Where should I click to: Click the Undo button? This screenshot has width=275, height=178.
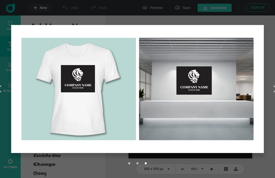[x=70, y=8]
